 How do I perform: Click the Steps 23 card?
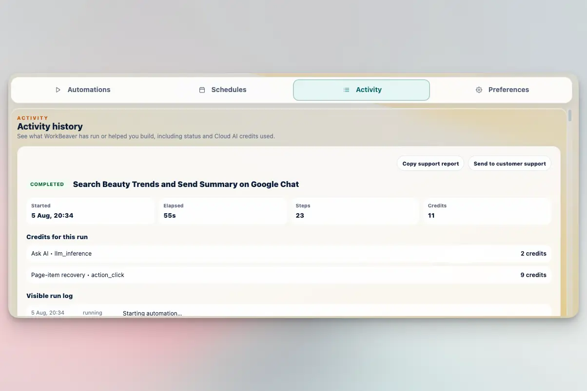coord(355,211)
